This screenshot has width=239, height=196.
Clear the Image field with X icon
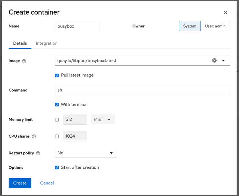click(x=214, y=60)
